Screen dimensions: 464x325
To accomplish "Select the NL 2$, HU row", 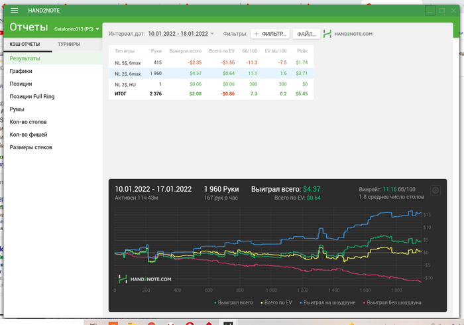I will pyautogui.click(x=211, y=84).
